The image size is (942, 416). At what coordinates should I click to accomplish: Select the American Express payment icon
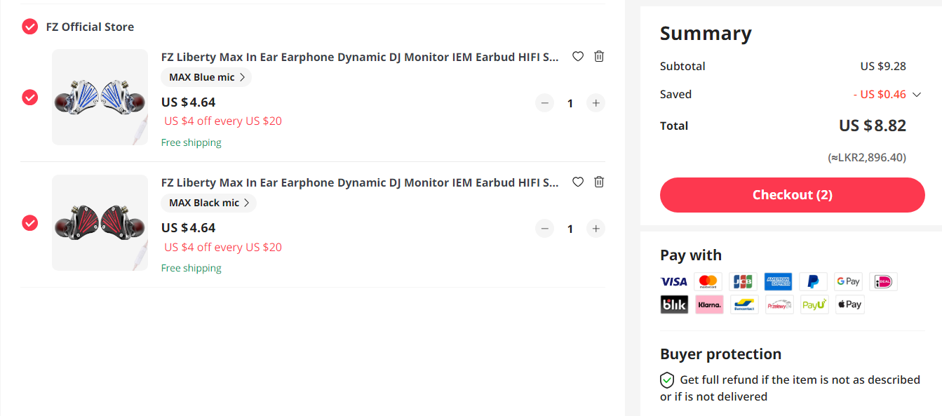click(779, 282)
